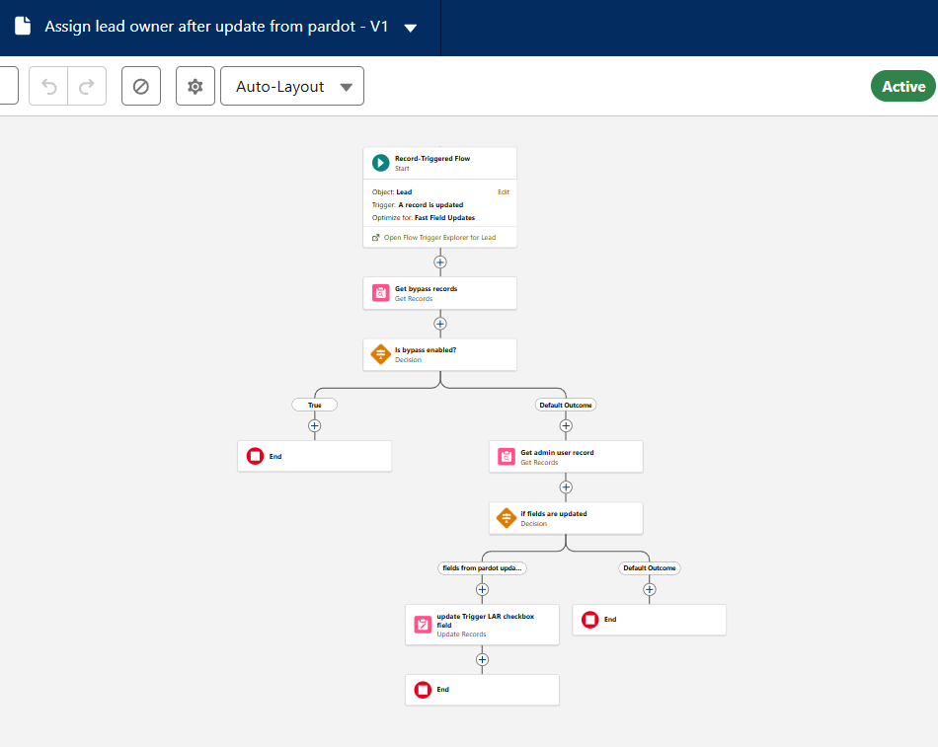The height and width of the screenshot is (747, 938).
Task: Select the Get bypass records element icon
Action: (380, 293)
